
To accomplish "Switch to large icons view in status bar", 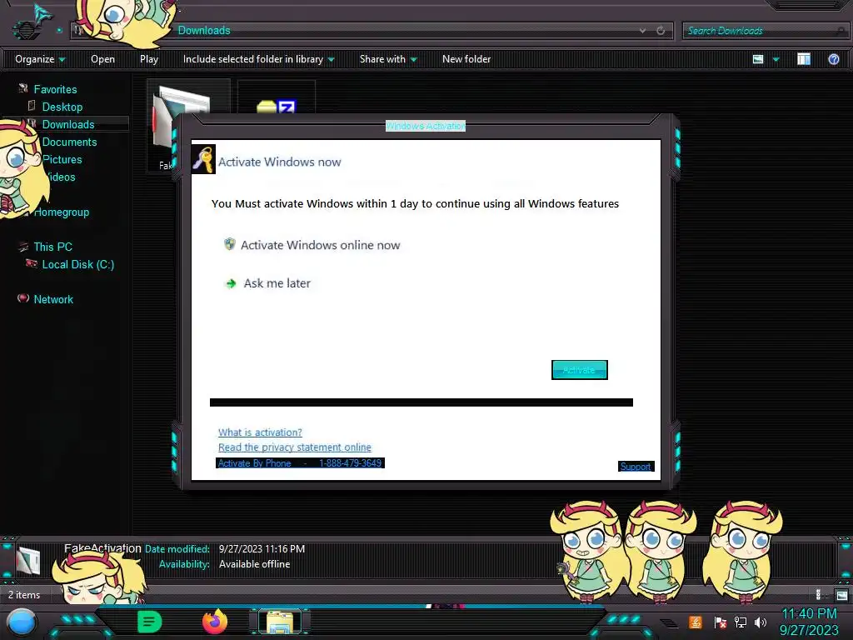I will (841, 595).
